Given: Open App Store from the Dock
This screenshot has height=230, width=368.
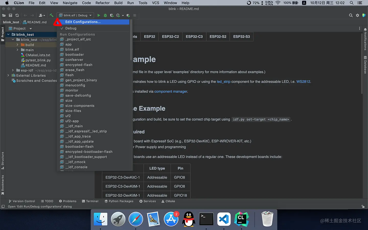Looking at the screenshot, I should point(171,219).
